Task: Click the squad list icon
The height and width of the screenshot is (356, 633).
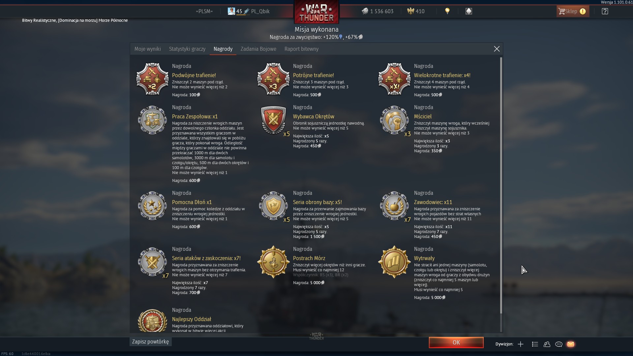Action: [535, 344]
